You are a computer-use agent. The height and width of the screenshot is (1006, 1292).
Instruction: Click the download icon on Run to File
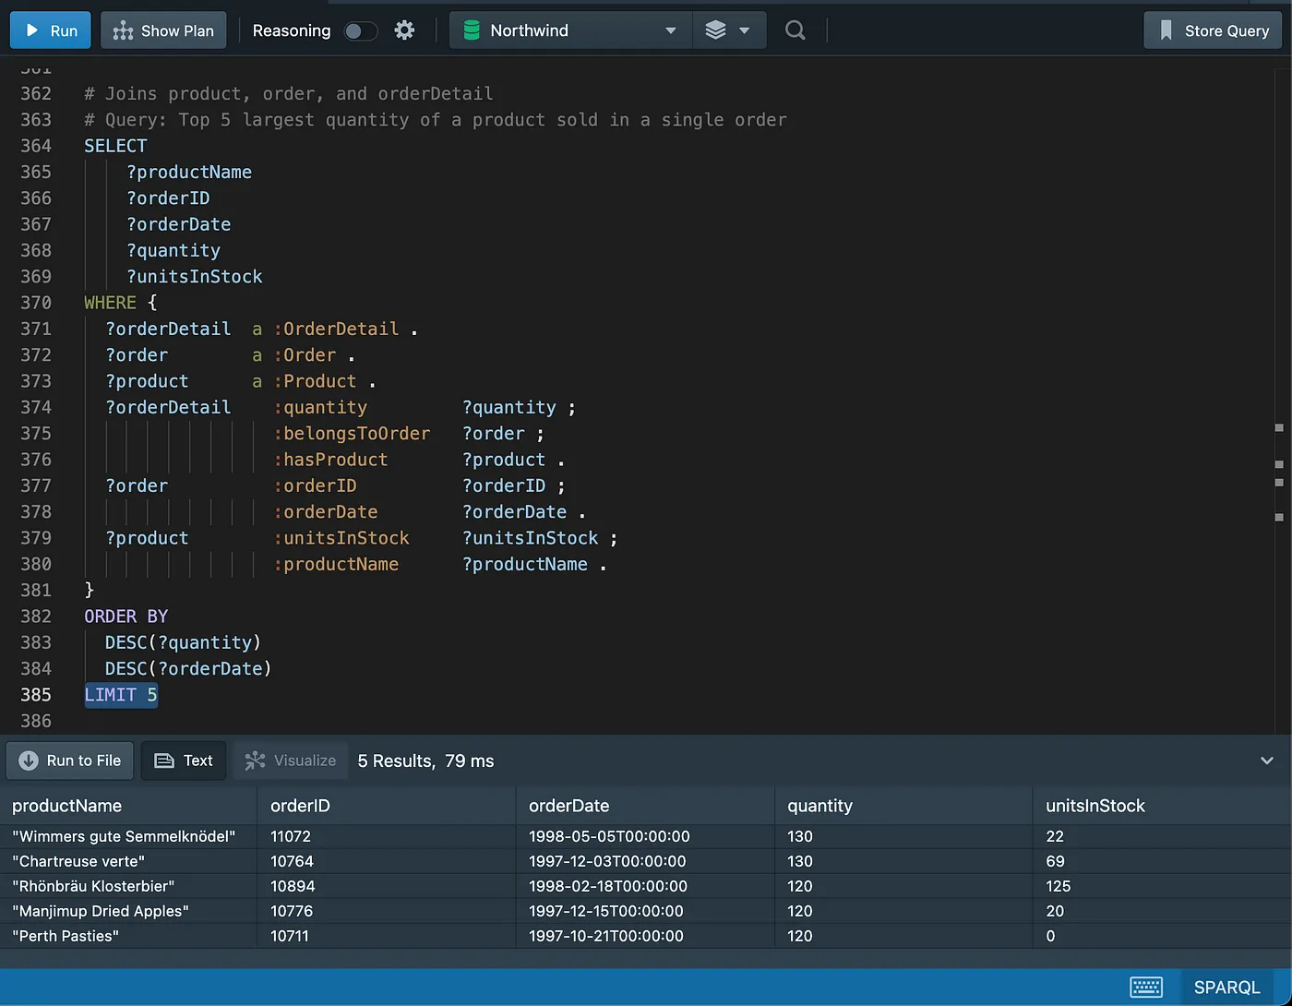tap(29, 760)
